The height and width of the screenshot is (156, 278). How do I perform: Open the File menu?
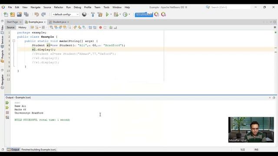point(10,7)
